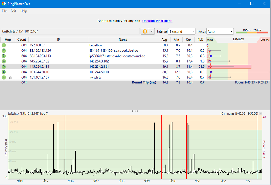Screen dimensions: 271x185
Task: Click the Avg column header
Action: click(x=164, y=40)
